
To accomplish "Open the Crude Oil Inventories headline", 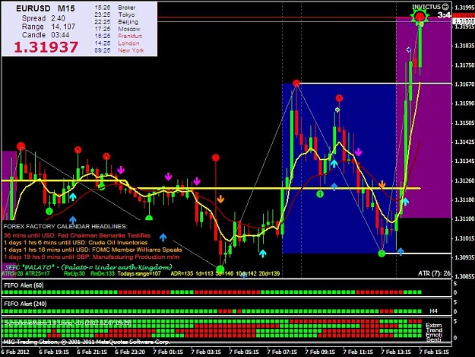I will tap(76, 243).
